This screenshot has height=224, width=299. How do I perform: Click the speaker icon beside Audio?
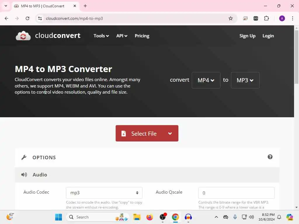(x=24, y=174)
